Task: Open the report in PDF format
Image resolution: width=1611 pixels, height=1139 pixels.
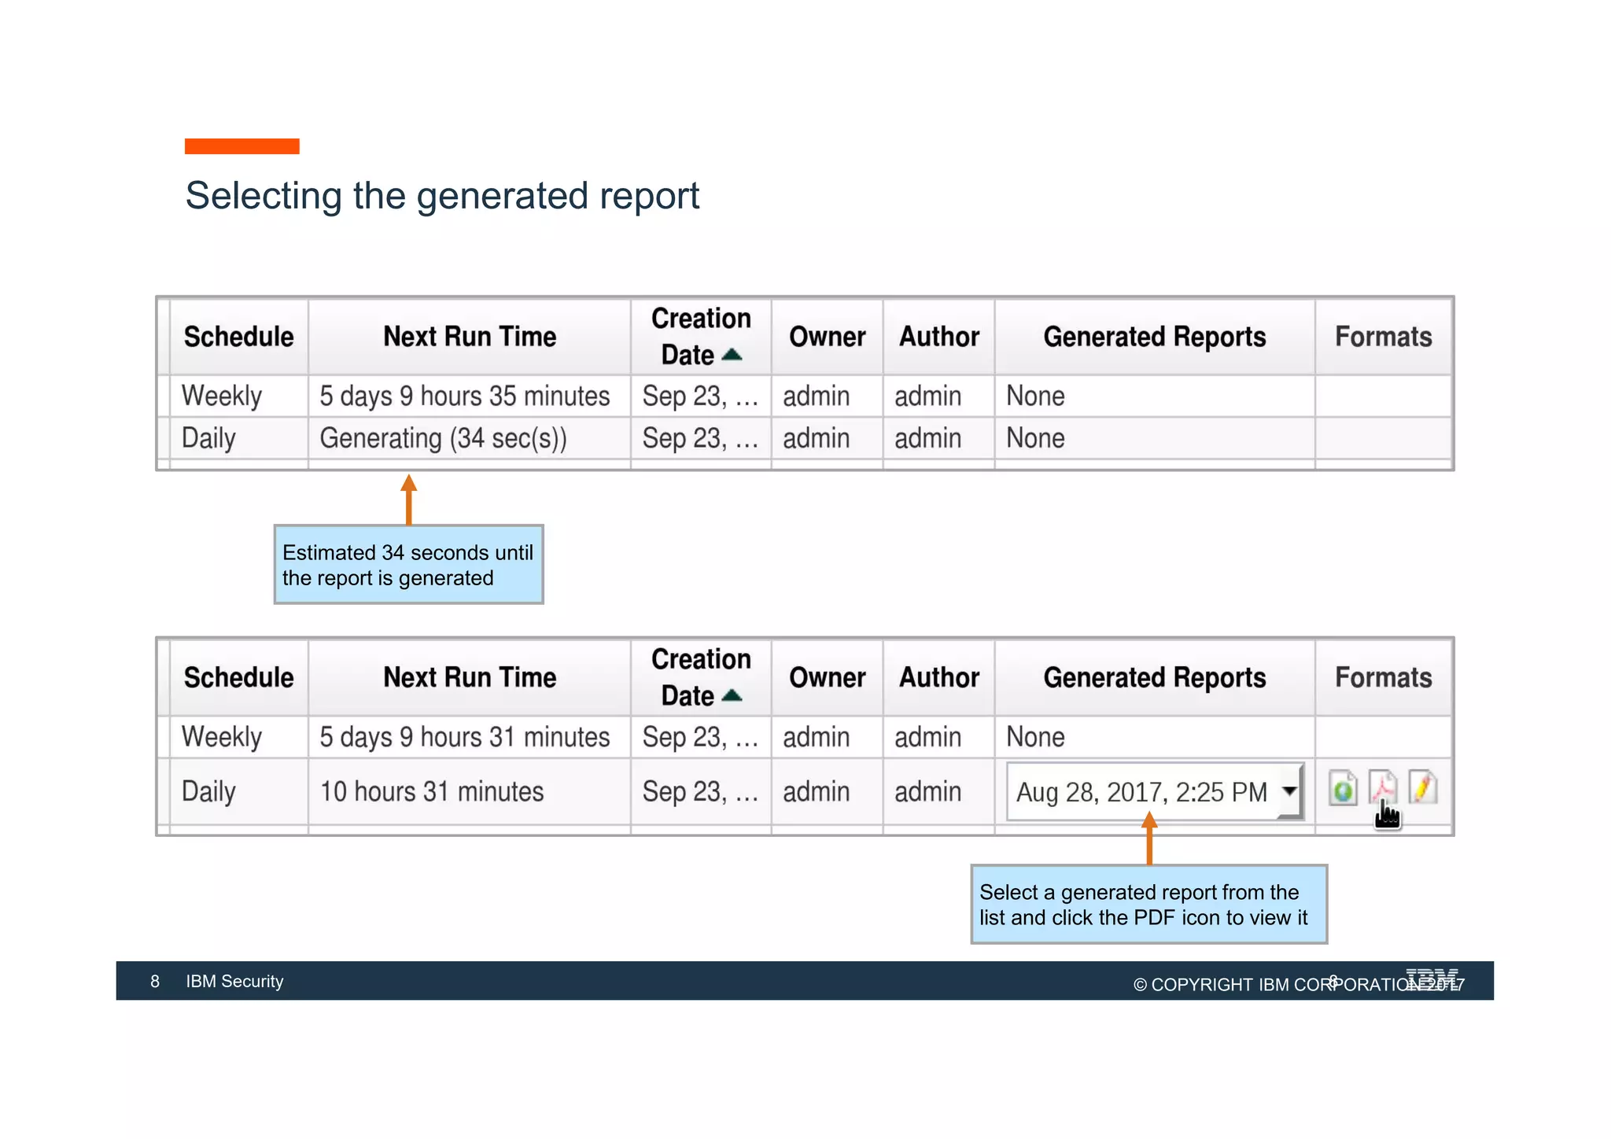Action: pos(1382,787)
